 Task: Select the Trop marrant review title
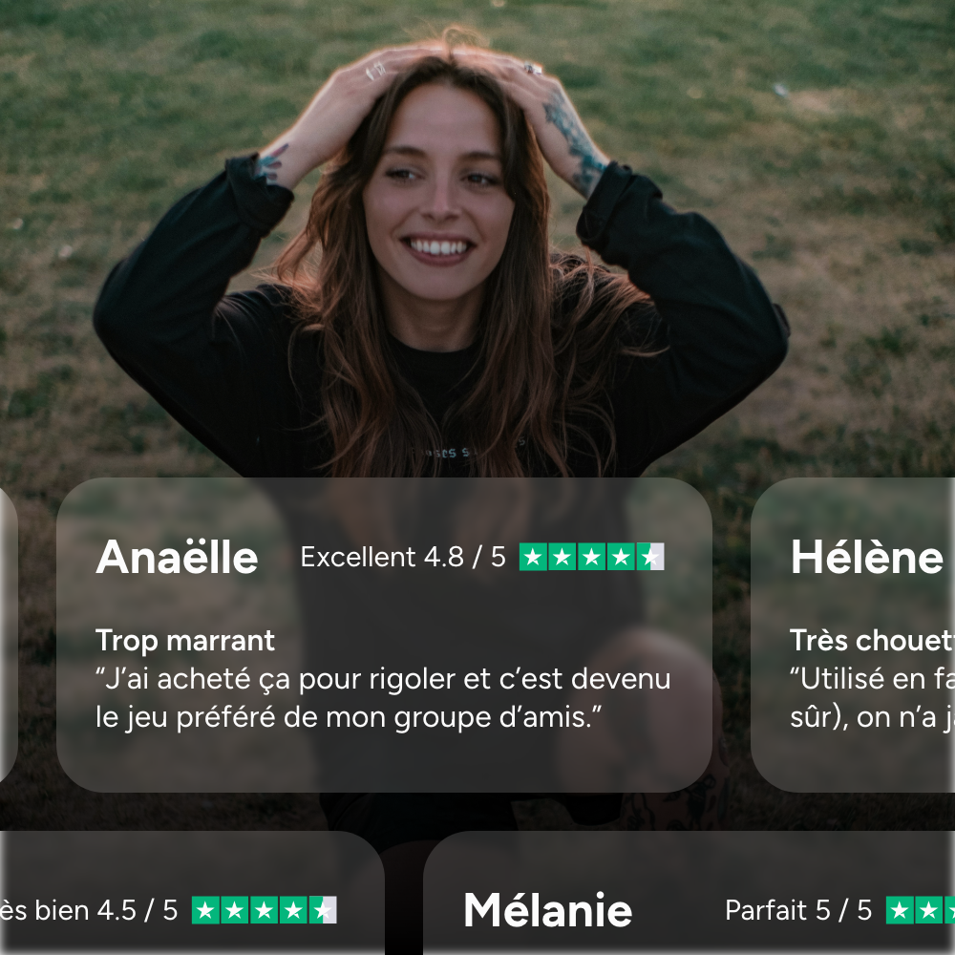coord(184,640)
